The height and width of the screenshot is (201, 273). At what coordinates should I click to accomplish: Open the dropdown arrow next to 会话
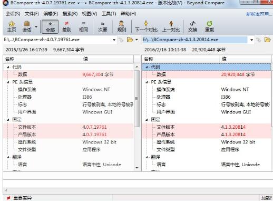[36, 27]
